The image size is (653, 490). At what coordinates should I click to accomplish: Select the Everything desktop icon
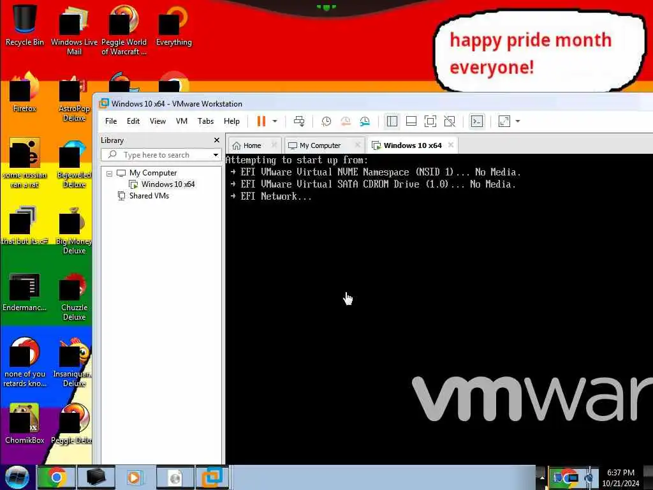pyautogui.click(x=173, y=26)
